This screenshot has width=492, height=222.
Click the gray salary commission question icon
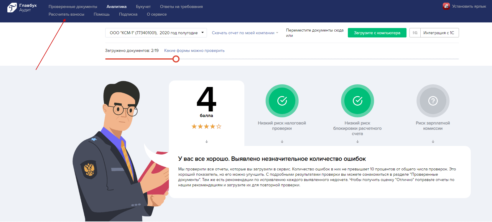pos(433,101)
